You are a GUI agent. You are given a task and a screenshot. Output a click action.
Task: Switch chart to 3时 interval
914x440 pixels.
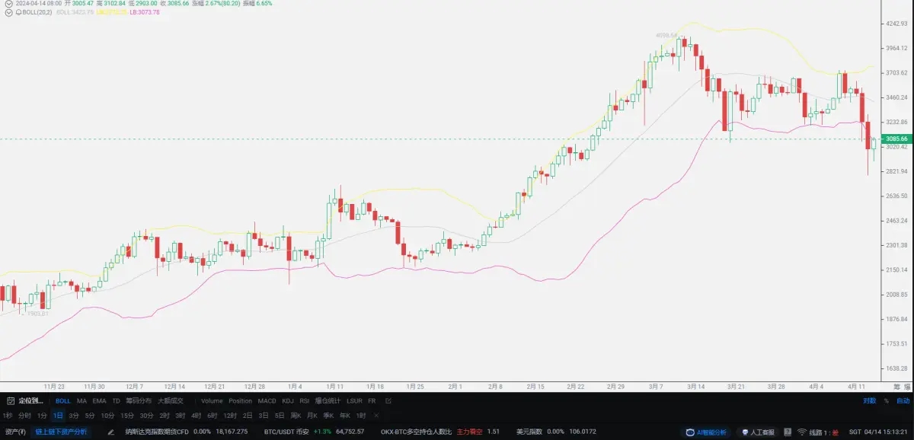pos(181,416)
